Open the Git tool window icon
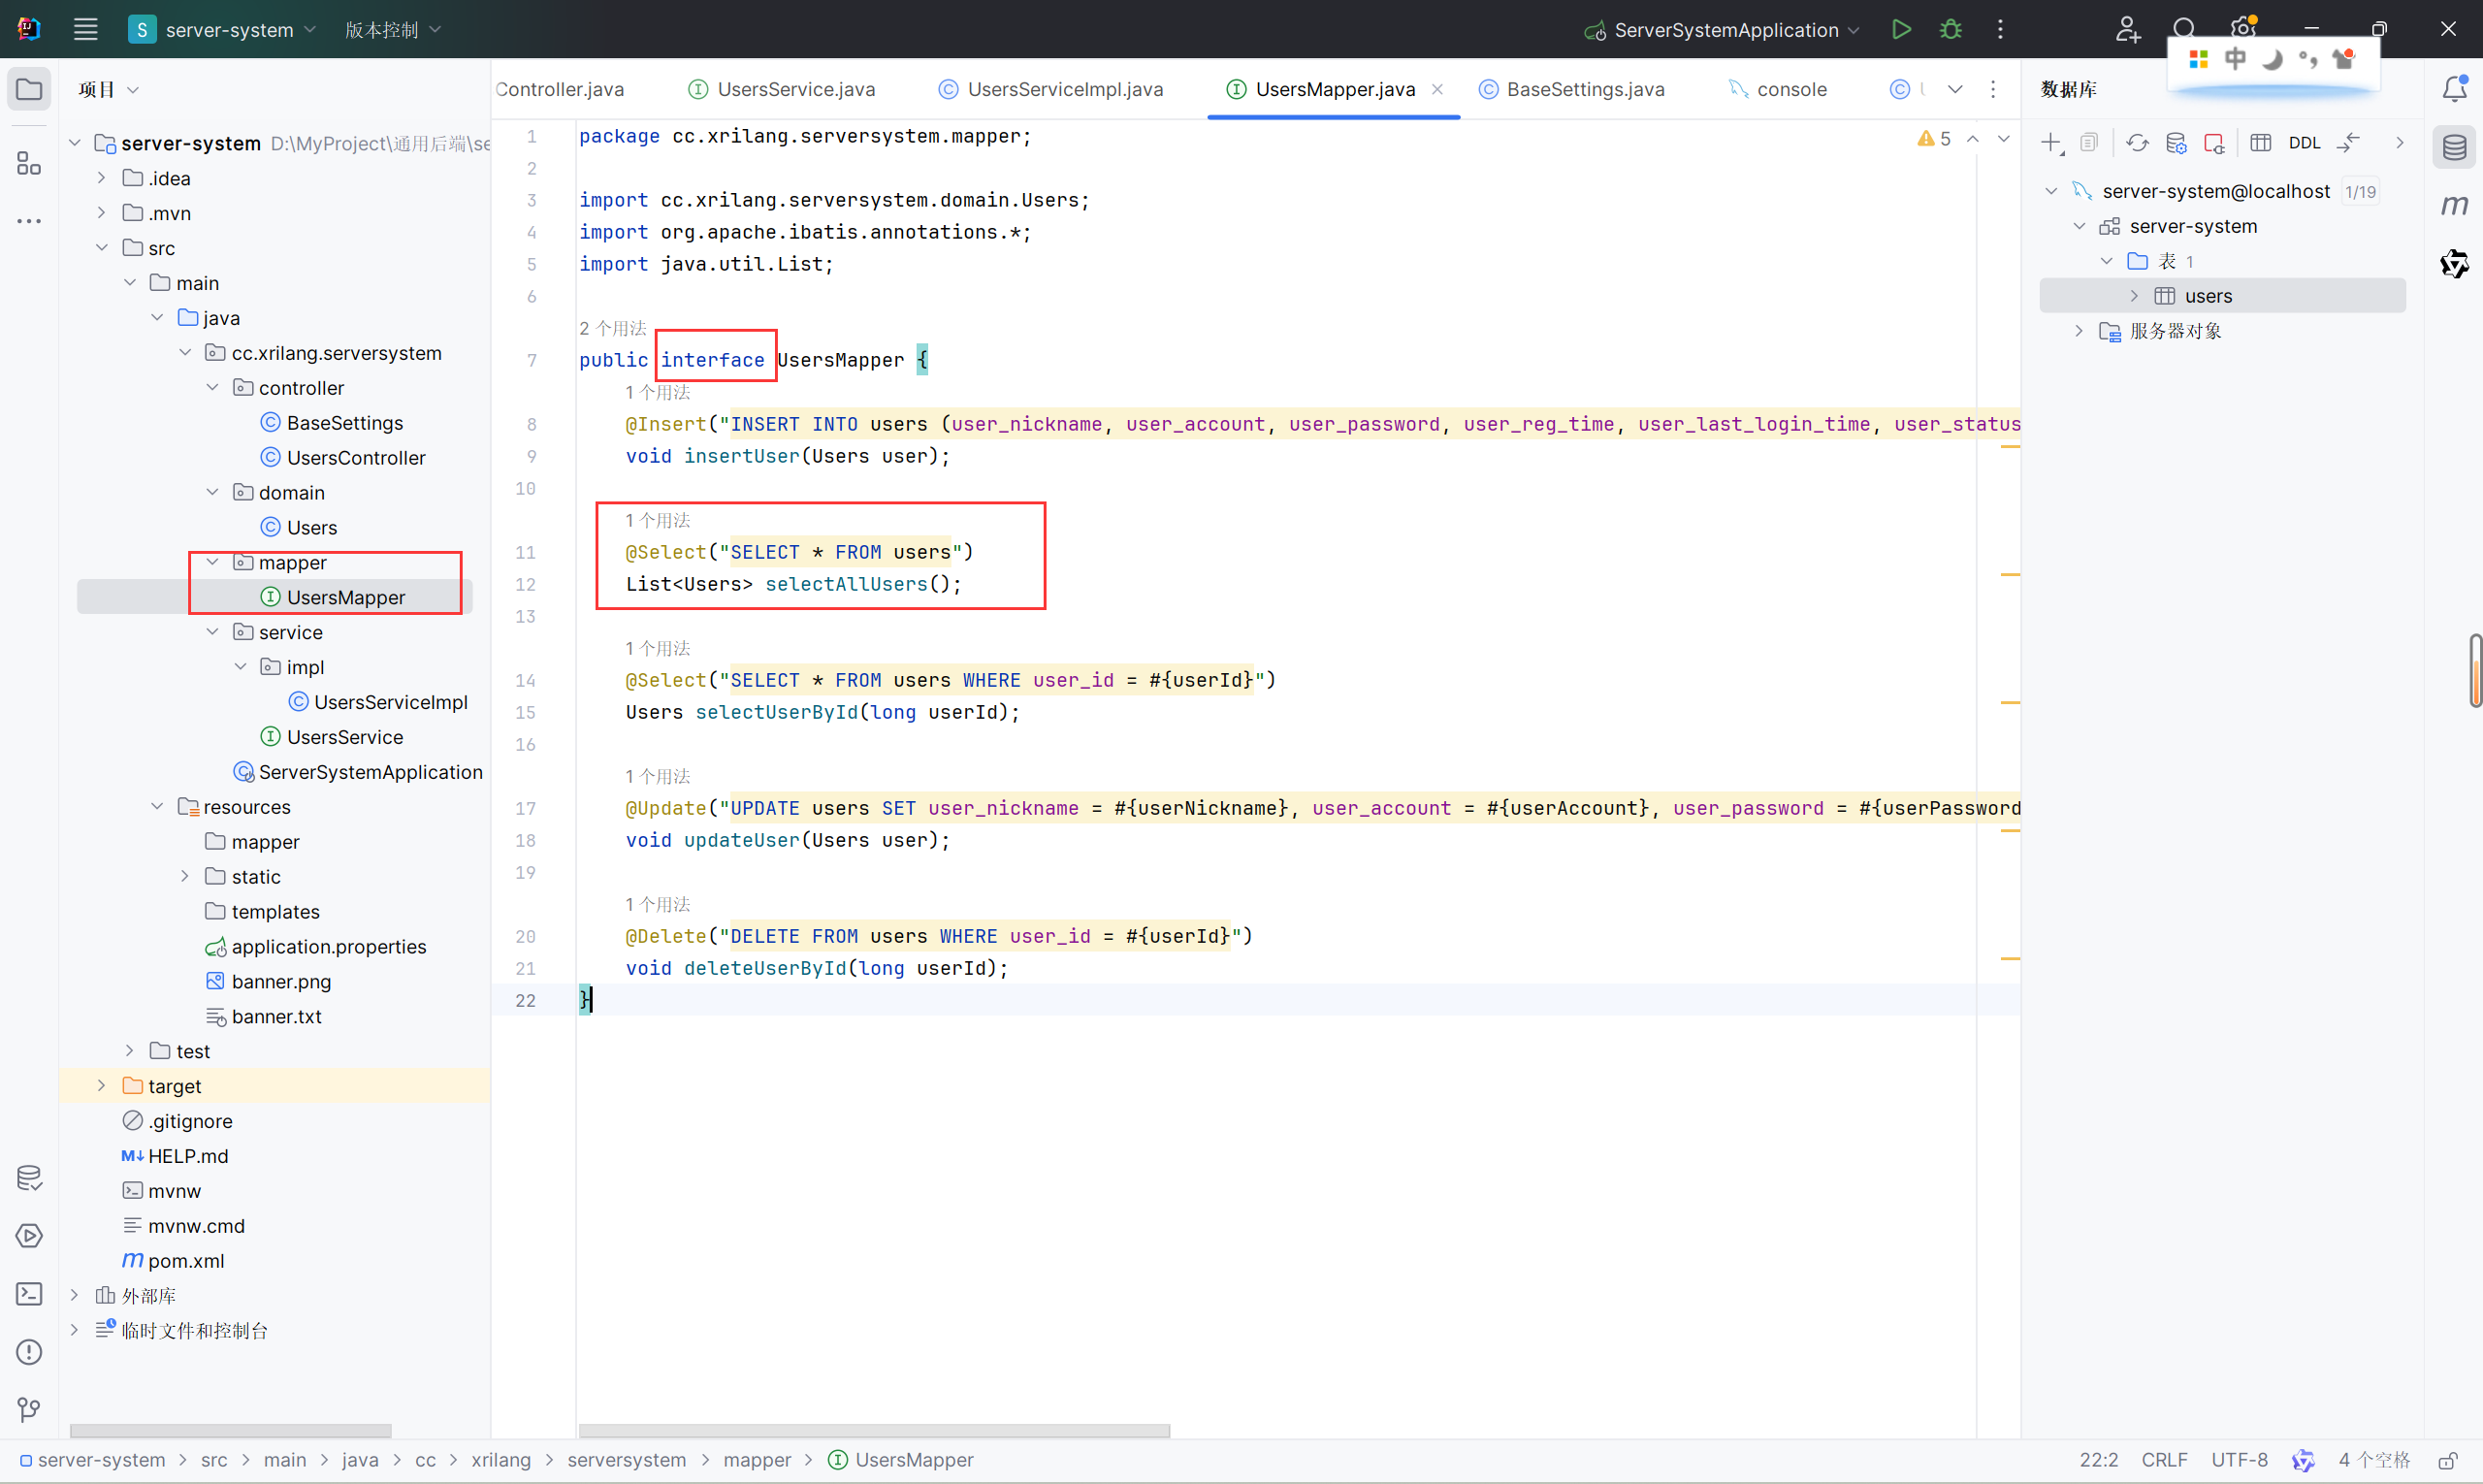The width and height of the screenshot is (2483, 1484). point(29,1410)
